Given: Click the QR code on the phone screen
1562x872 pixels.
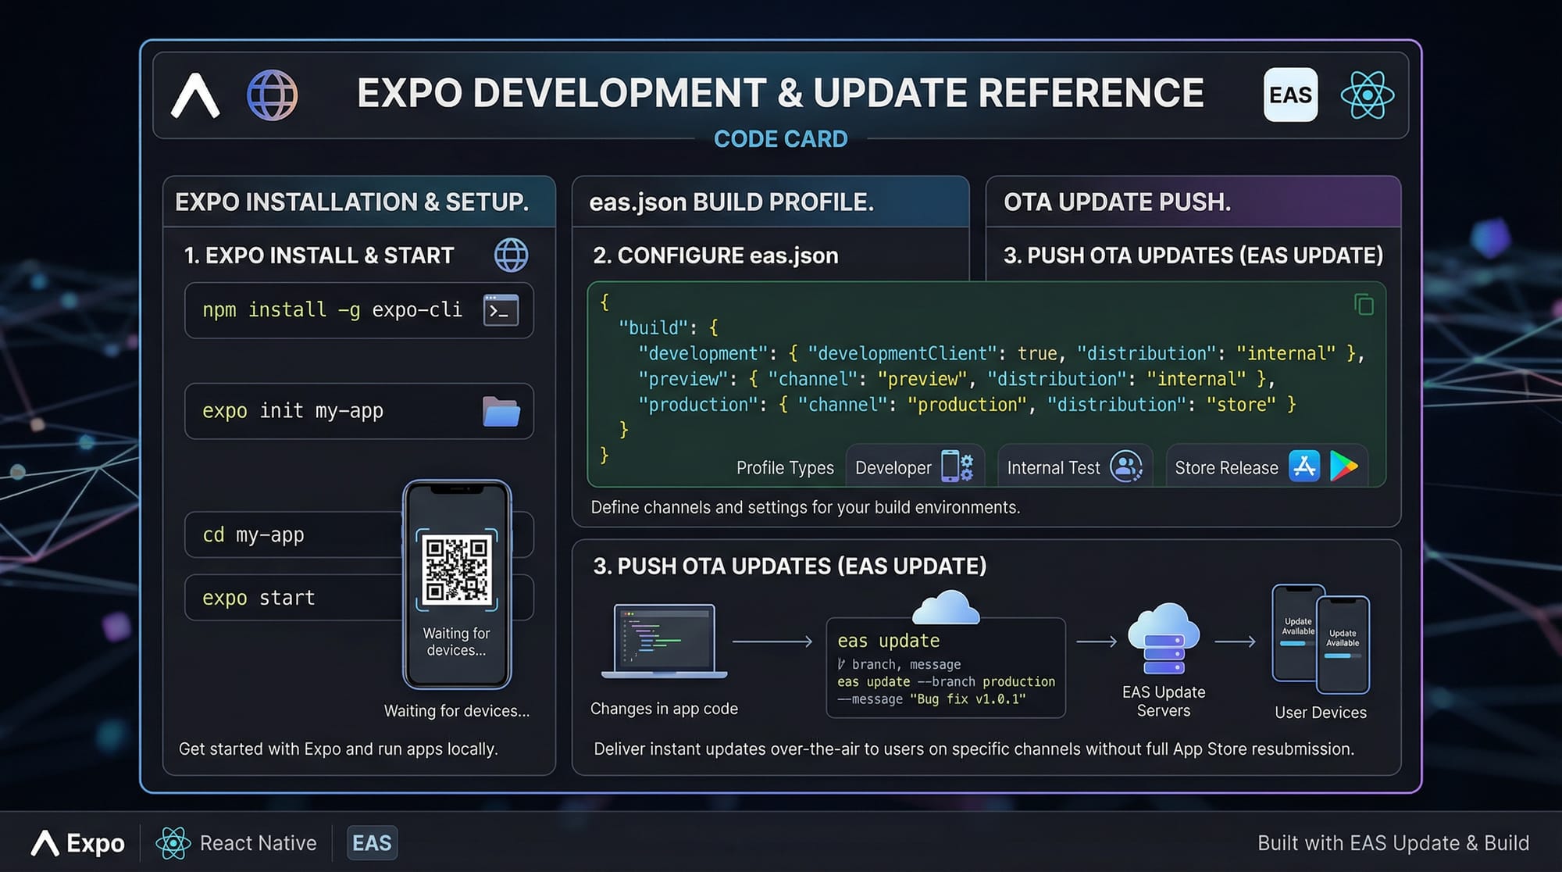Looking at the screenshot, I should (457, 570).
